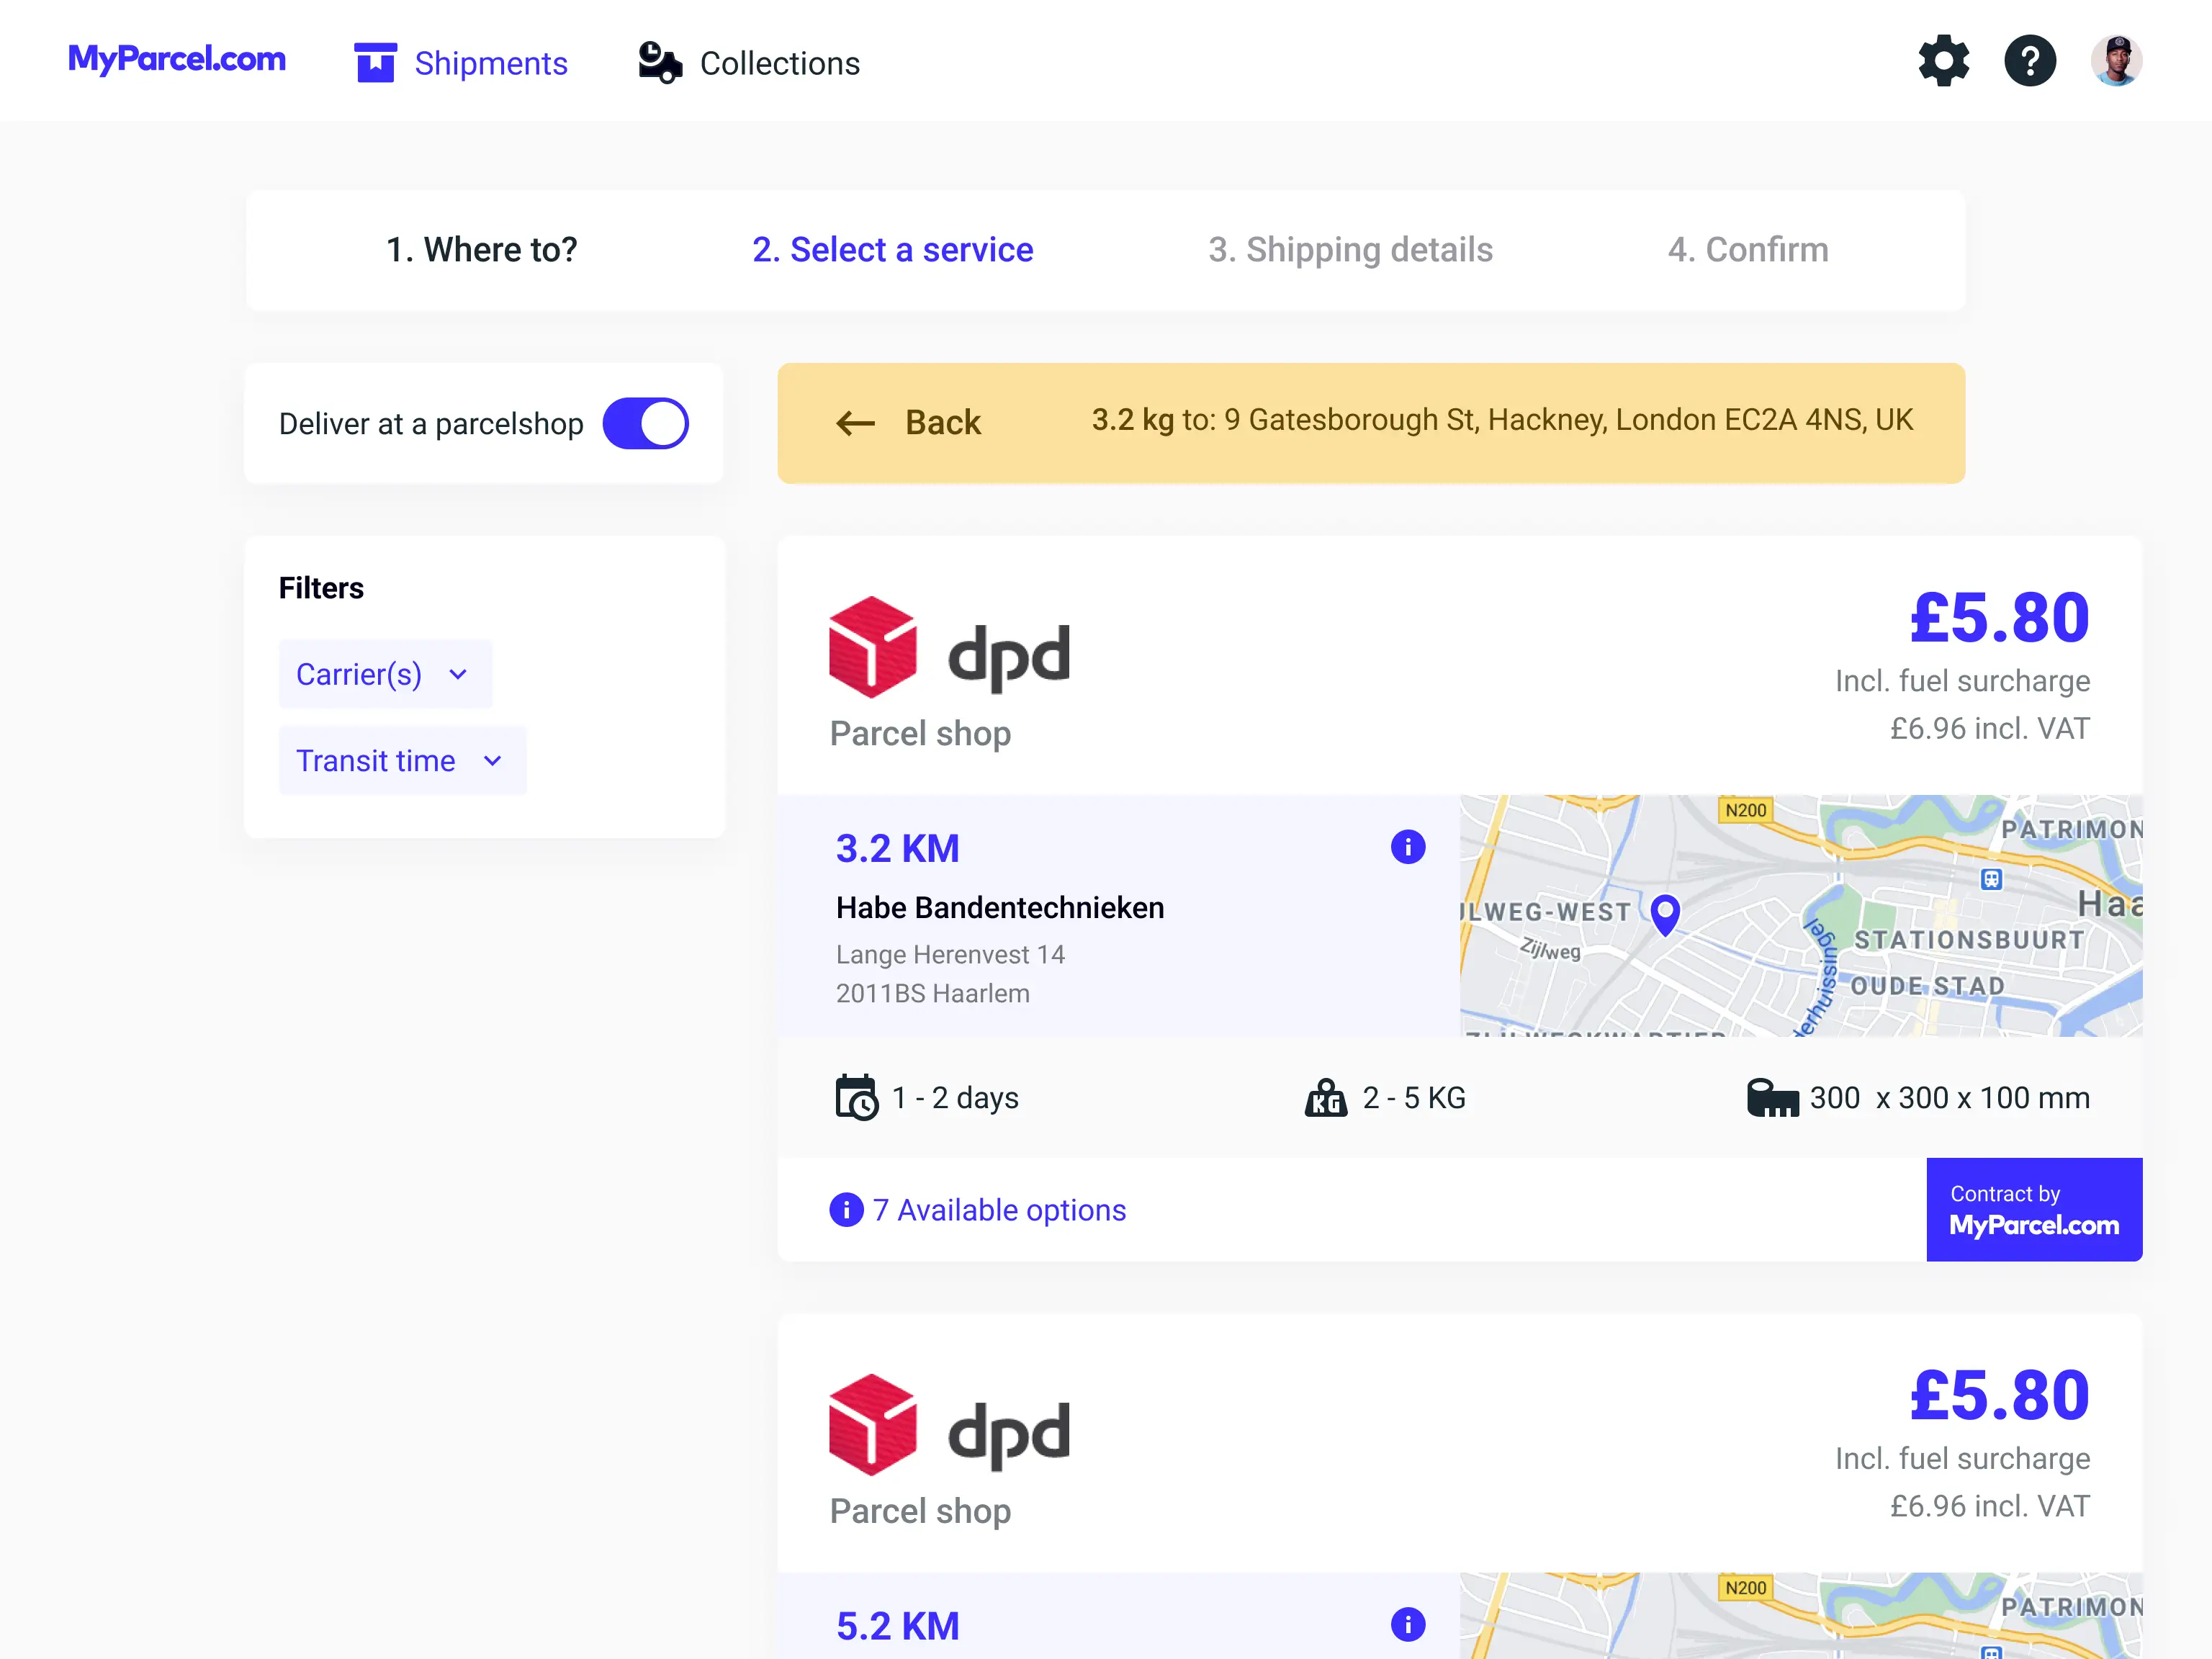Screen dimensions: 2212x1659
Task: Click info icon next to 5.2 KM
Action: coord(1407,1624)
